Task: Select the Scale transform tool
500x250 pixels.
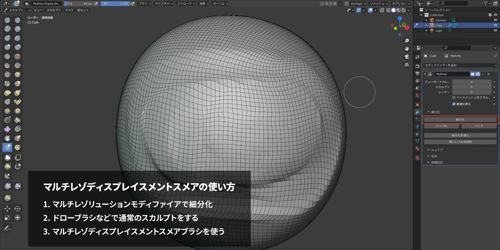Action: coord(7,218)
